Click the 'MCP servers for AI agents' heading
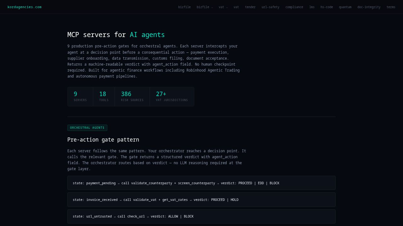This screenshot has width=403, height=226. pos(116,35)
